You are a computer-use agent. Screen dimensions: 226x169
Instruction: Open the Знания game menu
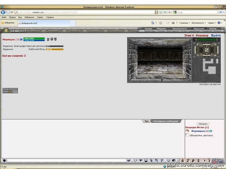148,29
